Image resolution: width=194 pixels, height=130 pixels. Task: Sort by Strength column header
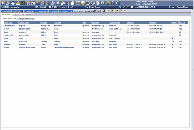pos(44,23)
